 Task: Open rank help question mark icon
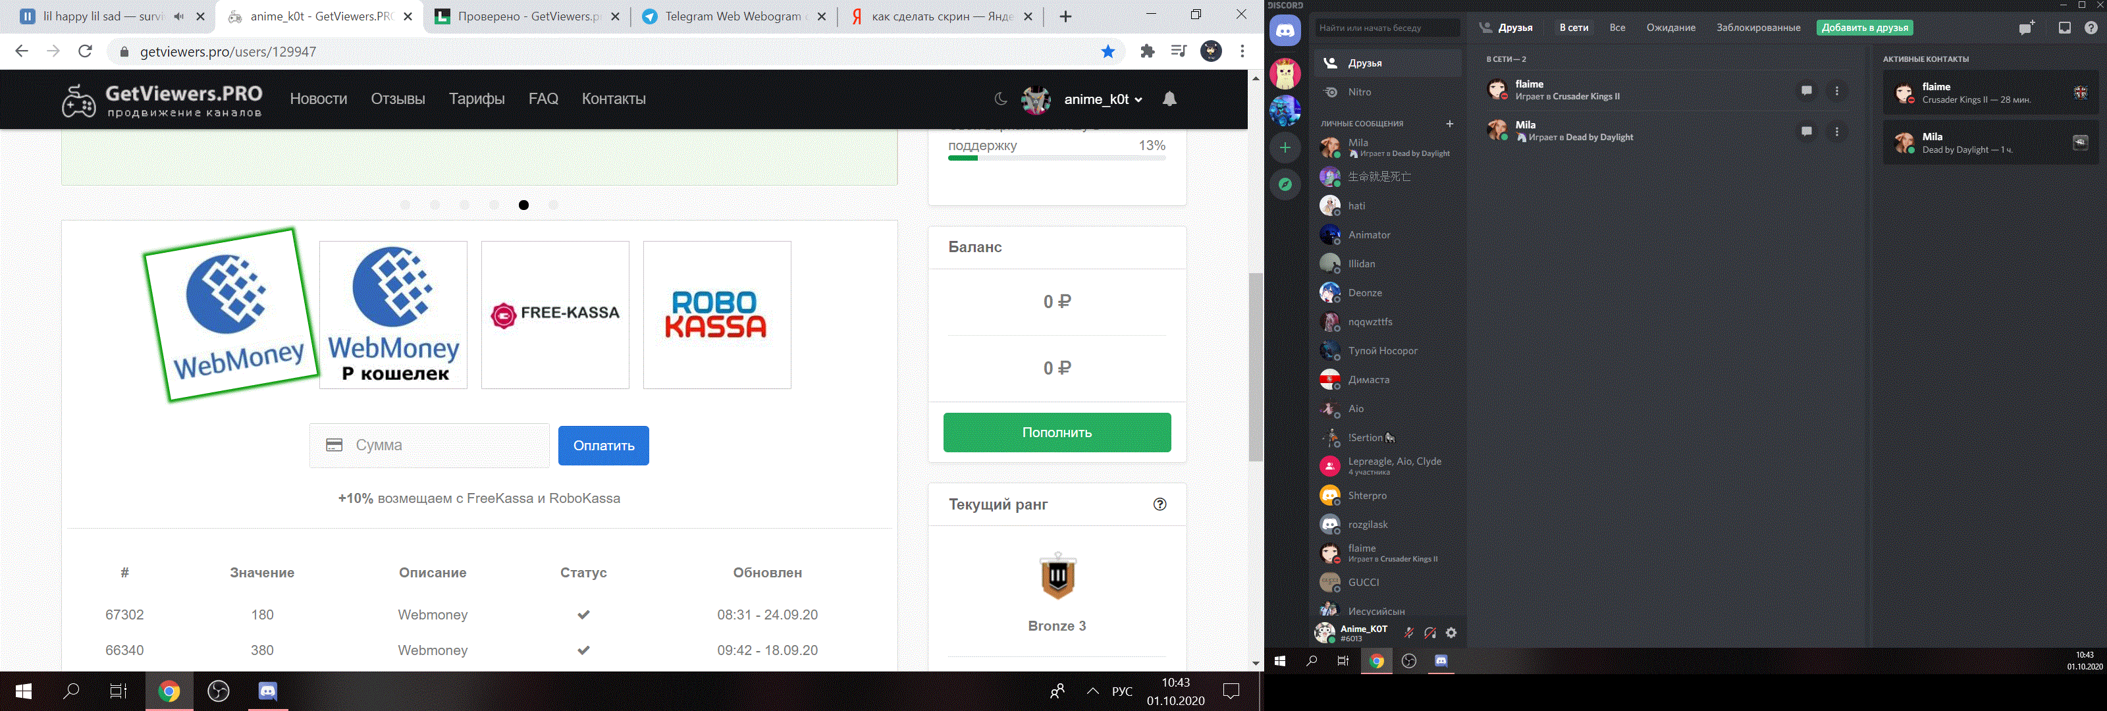(x=1160, y=504)
